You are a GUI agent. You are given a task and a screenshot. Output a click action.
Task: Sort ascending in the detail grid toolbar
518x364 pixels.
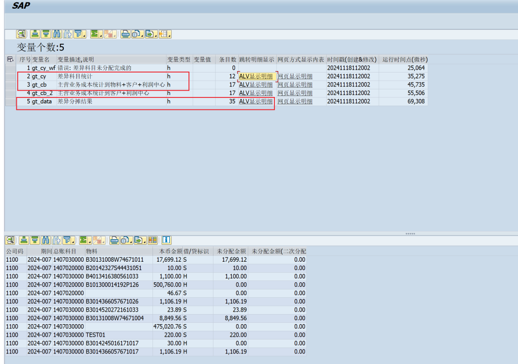pyautogui.click(x=24, y=240)
